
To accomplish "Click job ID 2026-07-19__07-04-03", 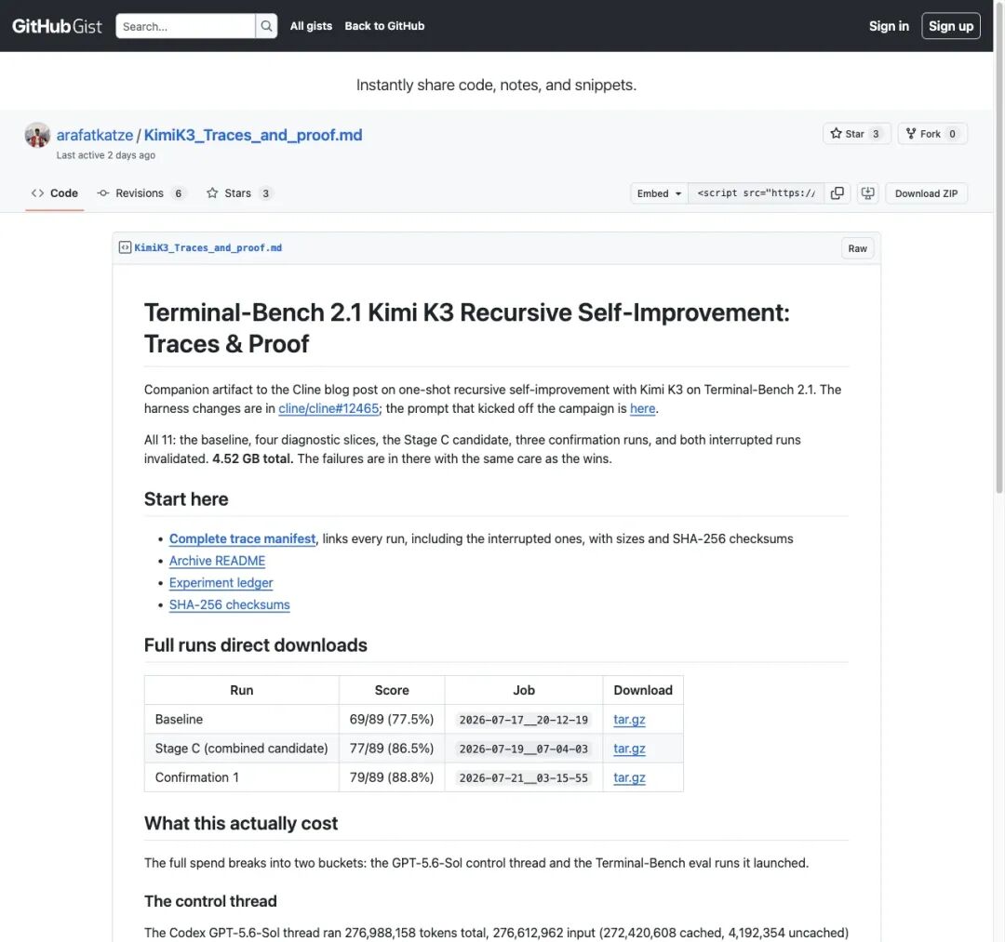I will point(524,749).
